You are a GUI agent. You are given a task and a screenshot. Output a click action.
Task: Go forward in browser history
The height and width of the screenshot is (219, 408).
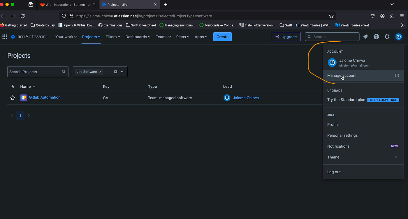coord(13,16)
